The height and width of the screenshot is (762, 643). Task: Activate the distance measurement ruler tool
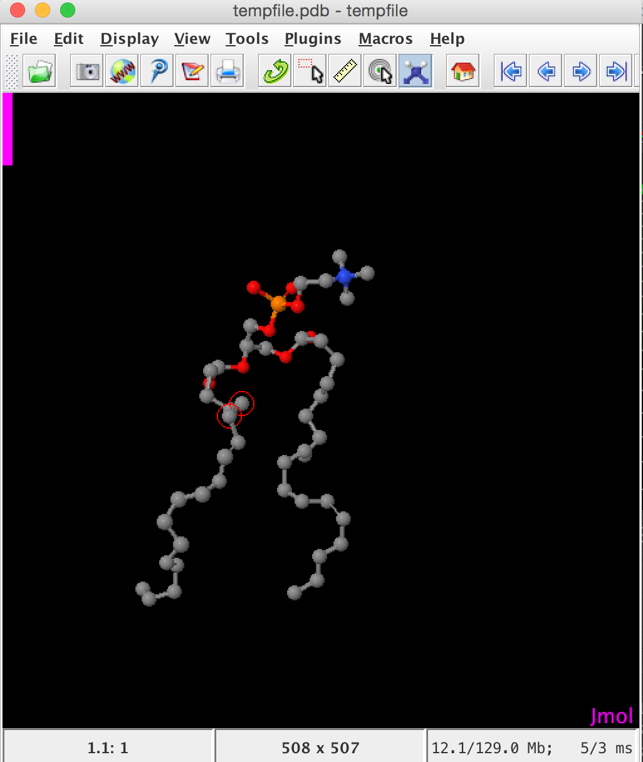click(x=344, y=71)
